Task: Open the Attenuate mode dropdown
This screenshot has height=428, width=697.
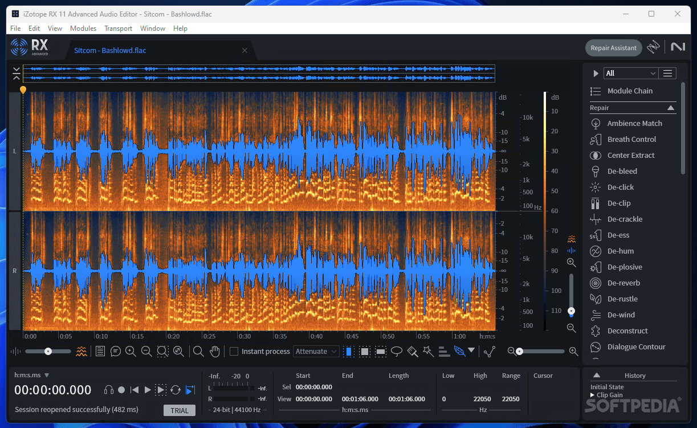Action: [x=316, y=352]
